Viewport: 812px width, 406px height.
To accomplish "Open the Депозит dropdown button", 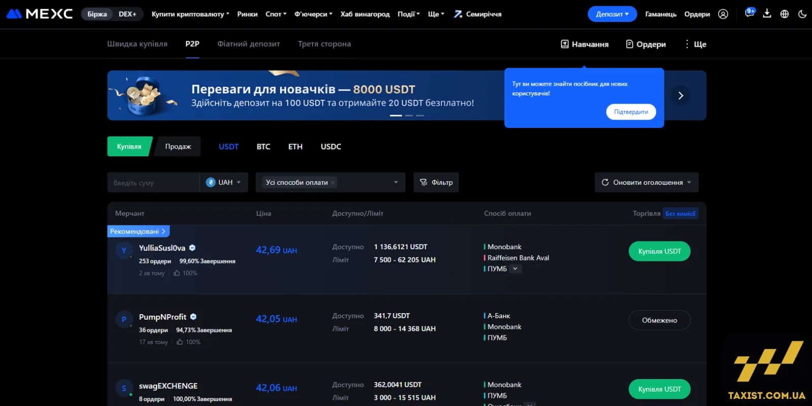I will pyautogui.click(x=612, y=14).
